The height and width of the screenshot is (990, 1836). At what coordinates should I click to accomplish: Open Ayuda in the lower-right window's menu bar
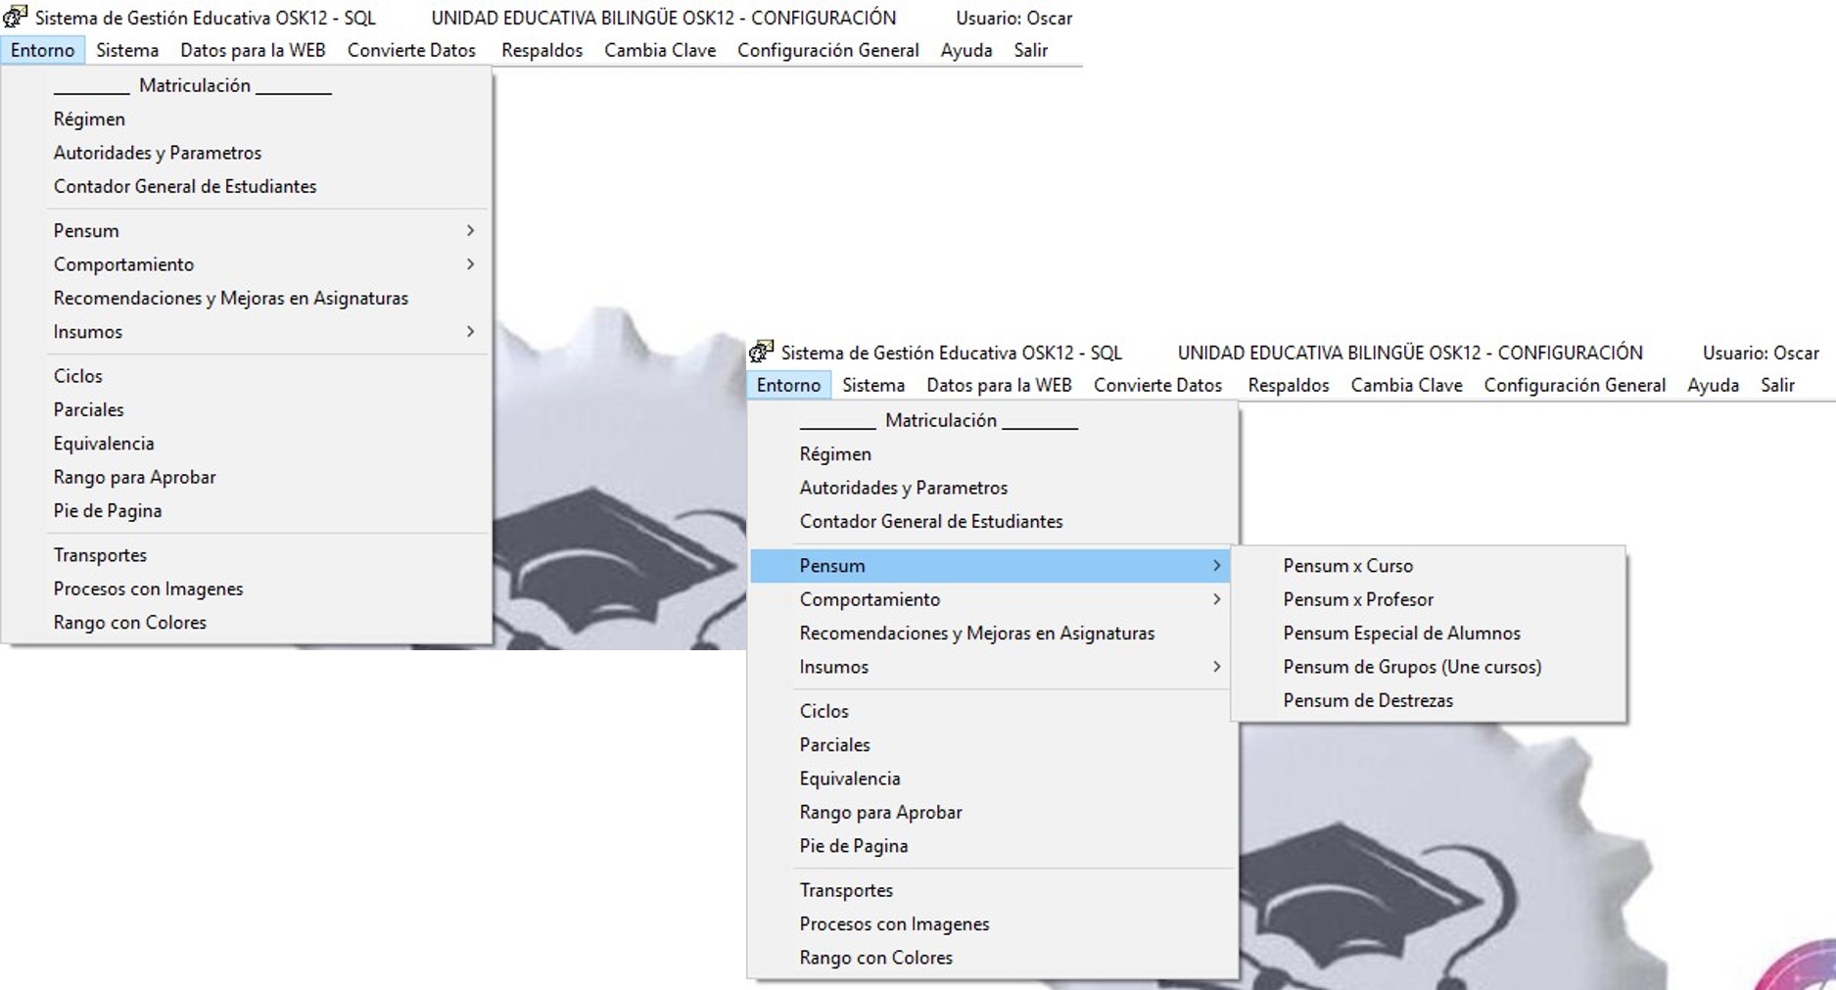click(x=1713, y=385)
